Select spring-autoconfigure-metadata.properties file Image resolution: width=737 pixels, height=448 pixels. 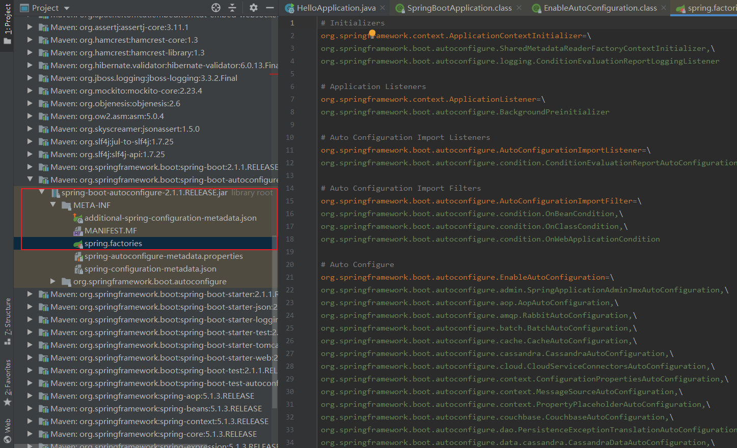[163, 256]
